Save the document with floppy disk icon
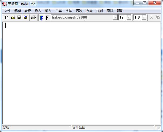 [x=19, y=17]
